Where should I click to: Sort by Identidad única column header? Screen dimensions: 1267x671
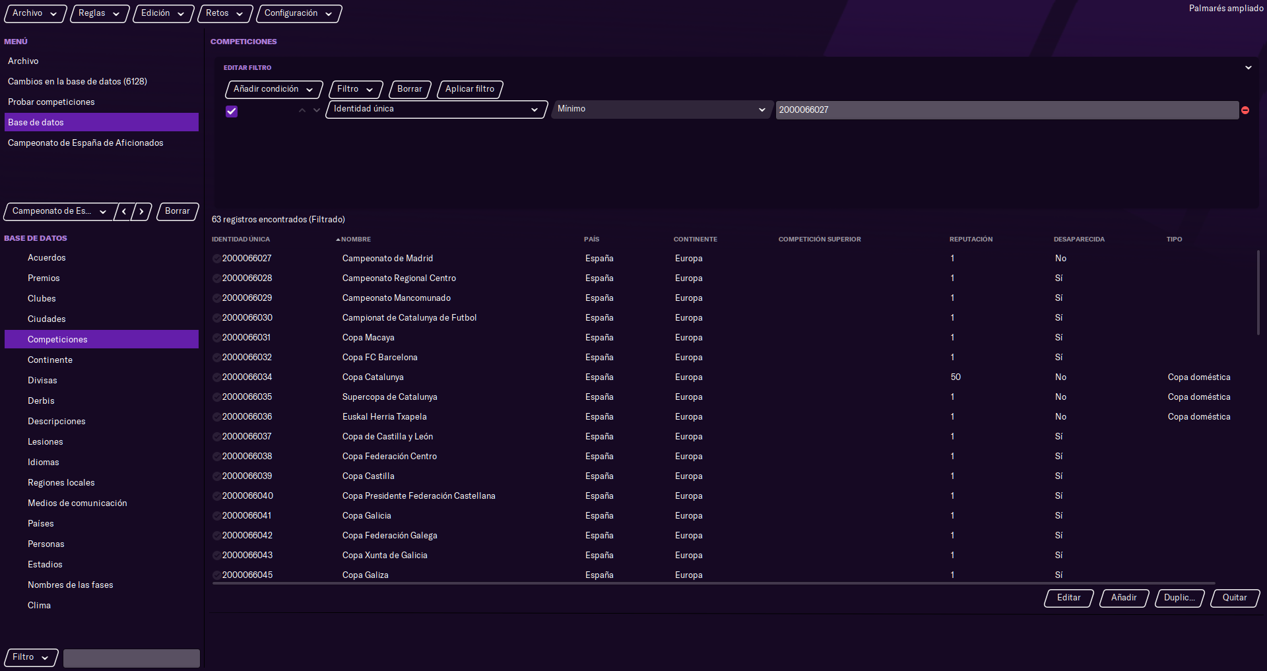241,240
